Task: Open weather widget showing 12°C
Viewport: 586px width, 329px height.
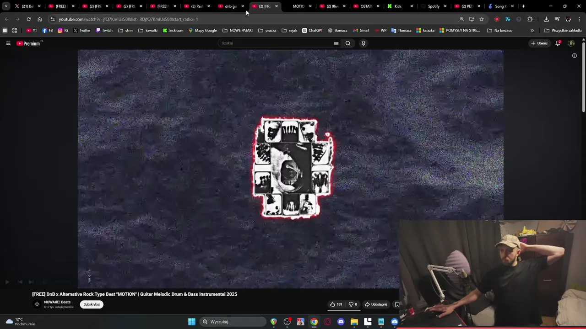Action: 19,322
